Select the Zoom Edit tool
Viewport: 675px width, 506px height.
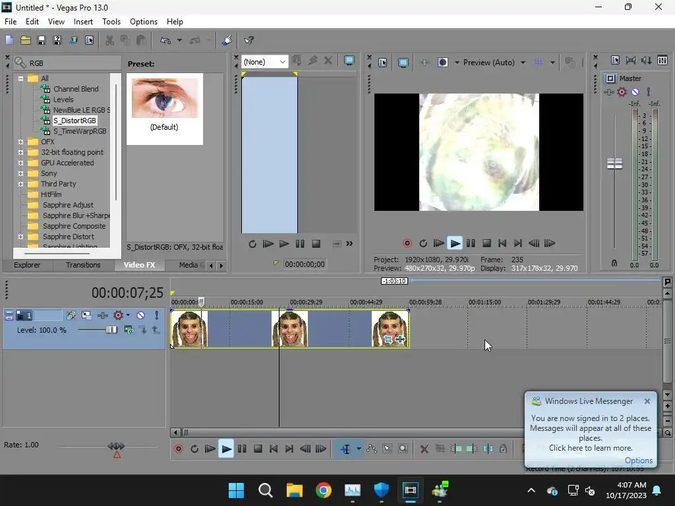click(403, 449)
